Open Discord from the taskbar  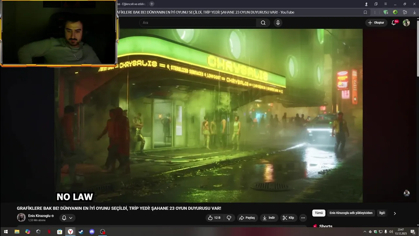coord(92,232)
